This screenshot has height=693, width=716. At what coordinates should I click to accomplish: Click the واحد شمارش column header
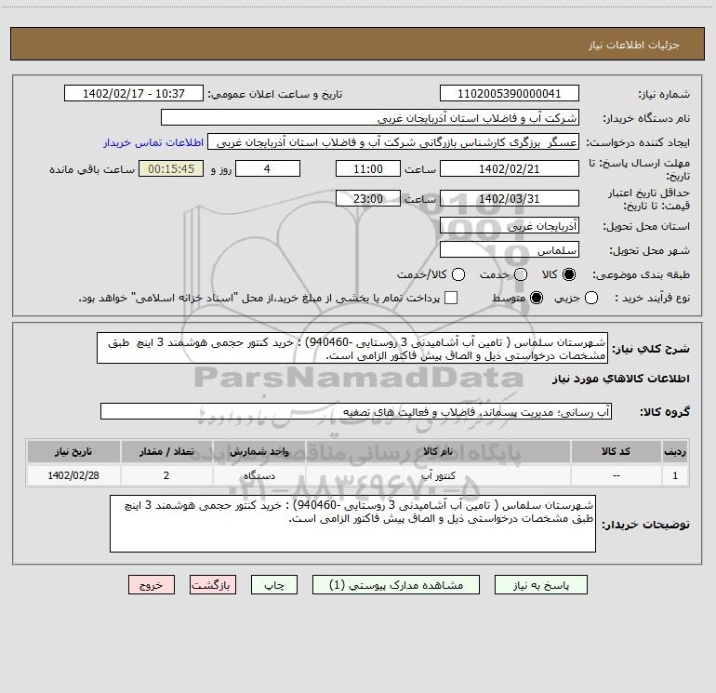(x=259, y=452)
